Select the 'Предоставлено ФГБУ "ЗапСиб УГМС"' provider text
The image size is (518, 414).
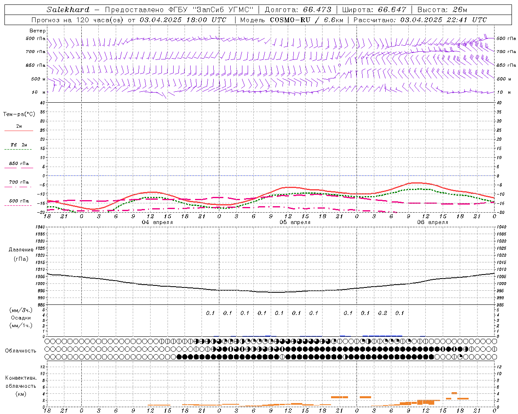coord(179,10)
